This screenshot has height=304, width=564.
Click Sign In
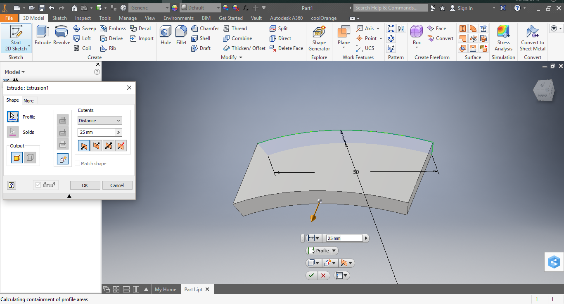click(x=461, y=8)
